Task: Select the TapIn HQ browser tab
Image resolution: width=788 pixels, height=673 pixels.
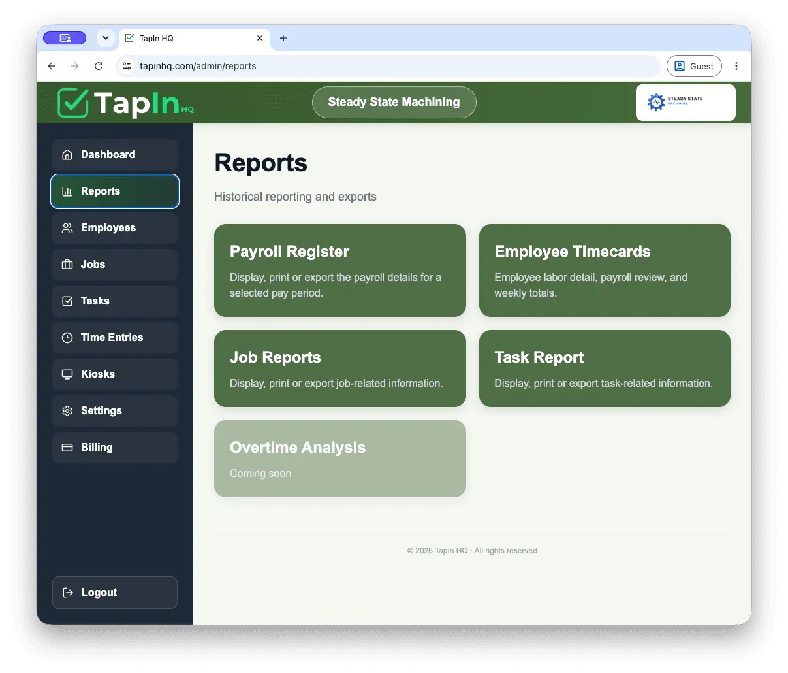Action: (194, 38)
